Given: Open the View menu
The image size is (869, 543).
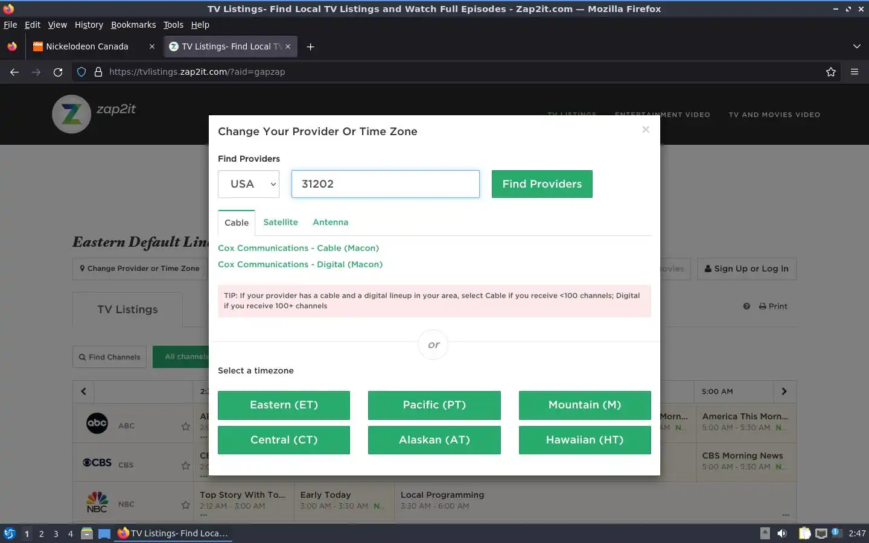Looking at the screenshot, I should [x=57, y=25].
